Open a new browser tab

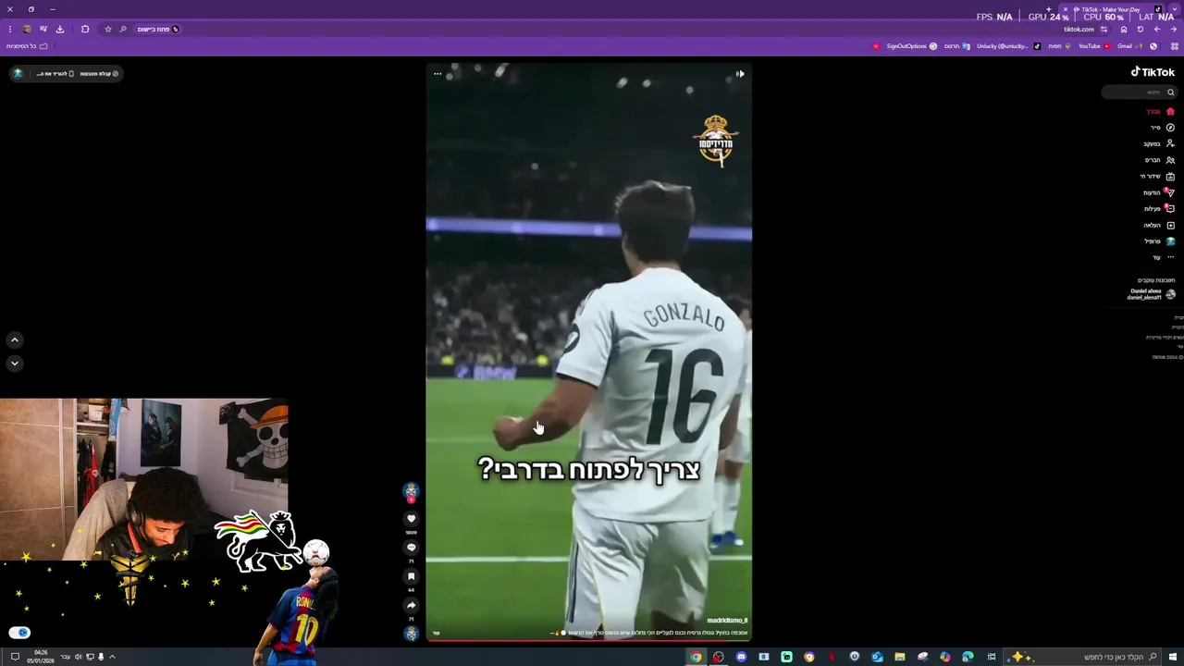1048,9
